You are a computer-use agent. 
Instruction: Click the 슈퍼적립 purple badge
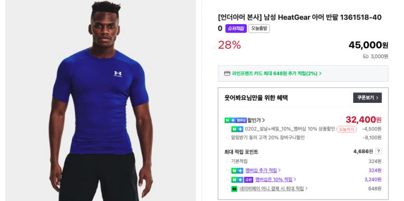click(x=236, y=28)
